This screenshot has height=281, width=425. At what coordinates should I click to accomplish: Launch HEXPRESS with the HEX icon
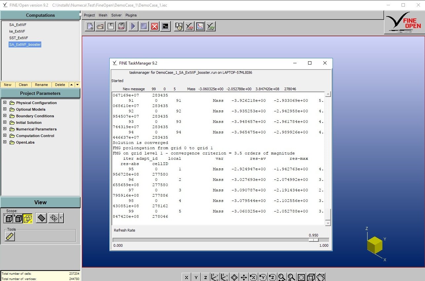point(189,26)
